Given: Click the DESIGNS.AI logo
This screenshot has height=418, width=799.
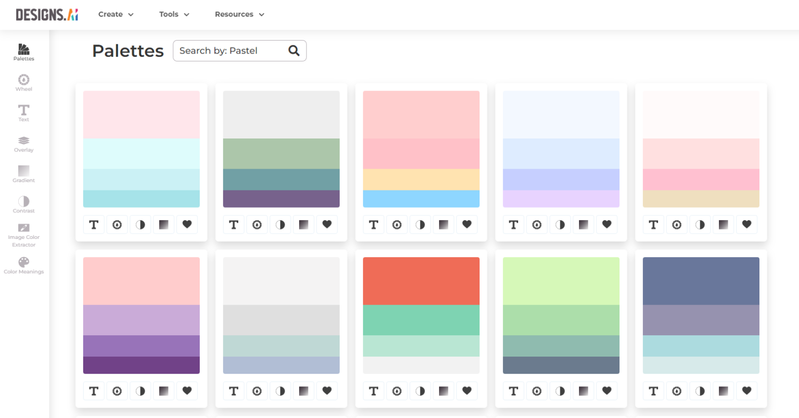Looking at the screenshot, I should pyautogui.click(x=47, y=15).
